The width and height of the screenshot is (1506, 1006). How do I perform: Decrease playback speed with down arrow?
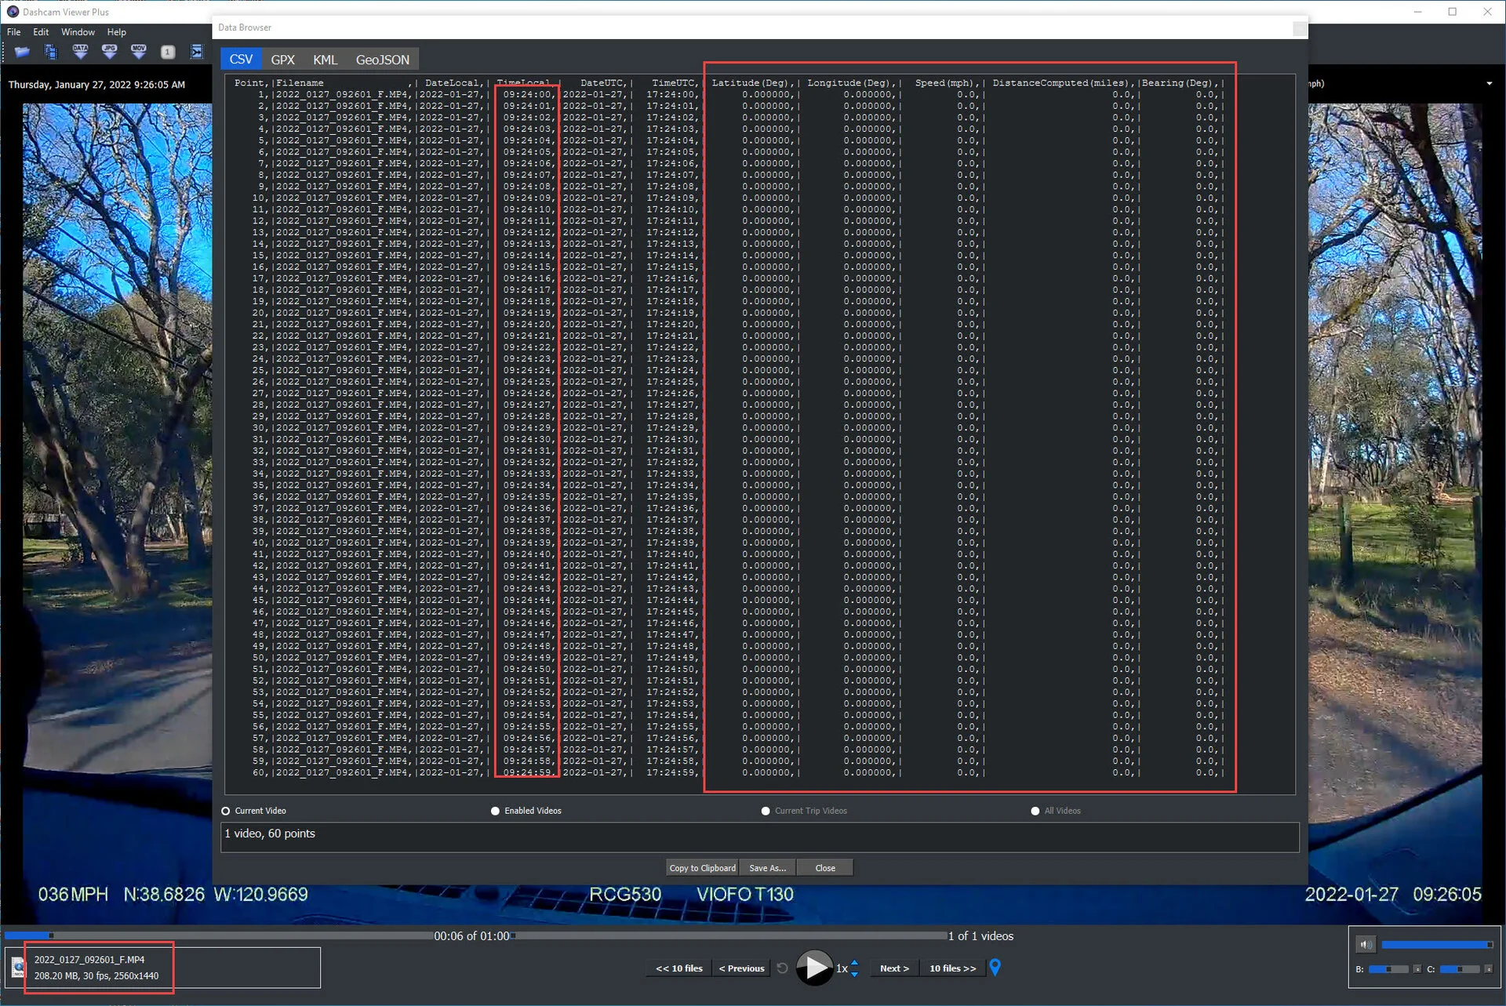coord(854,974)
